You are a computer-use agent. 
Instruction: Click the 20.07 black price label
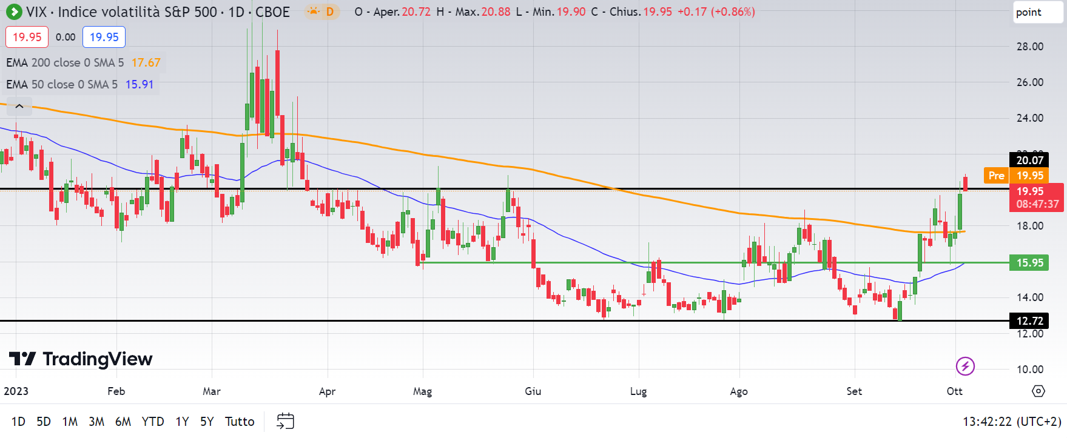tap(1030, 161)
